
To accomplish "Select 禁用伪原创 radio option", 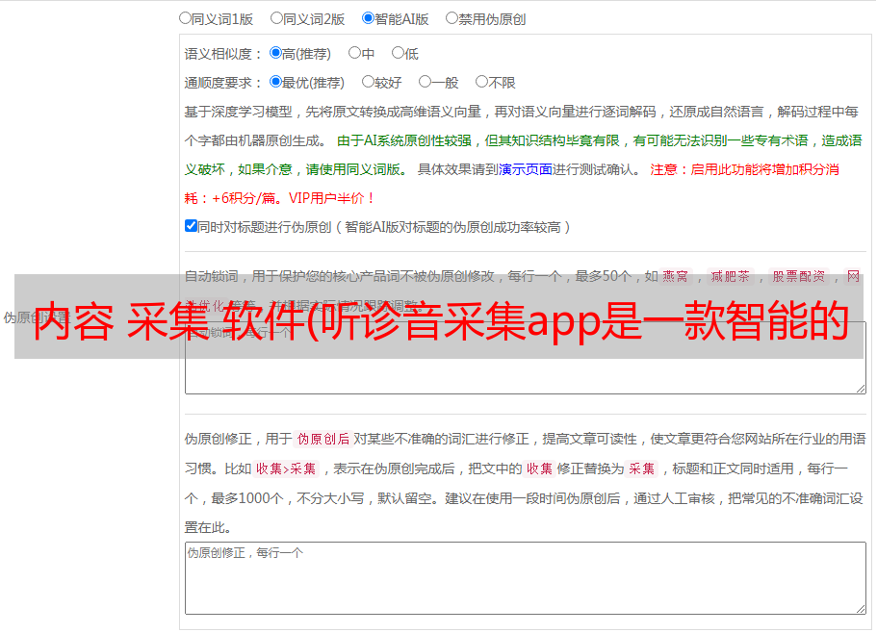I will click(451, 18).
